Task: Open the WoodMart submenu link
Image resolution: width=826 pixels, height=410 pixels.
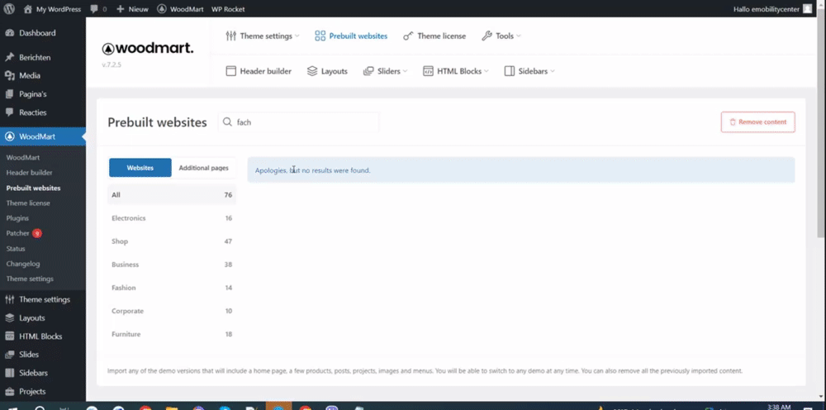Action: [22, 157]
